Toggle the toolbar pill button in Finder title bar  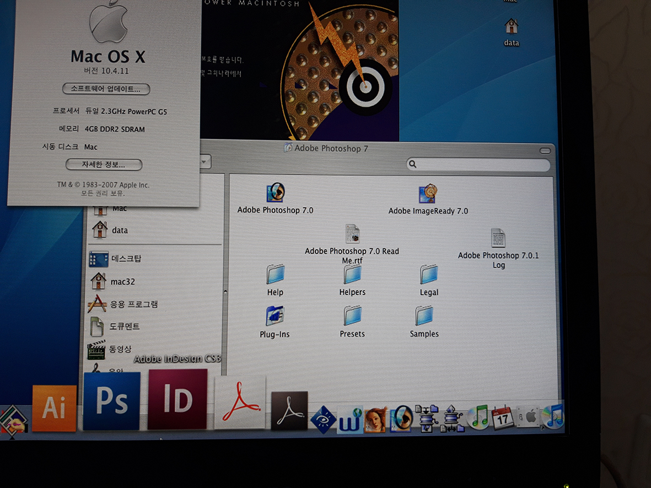[545, 151]
